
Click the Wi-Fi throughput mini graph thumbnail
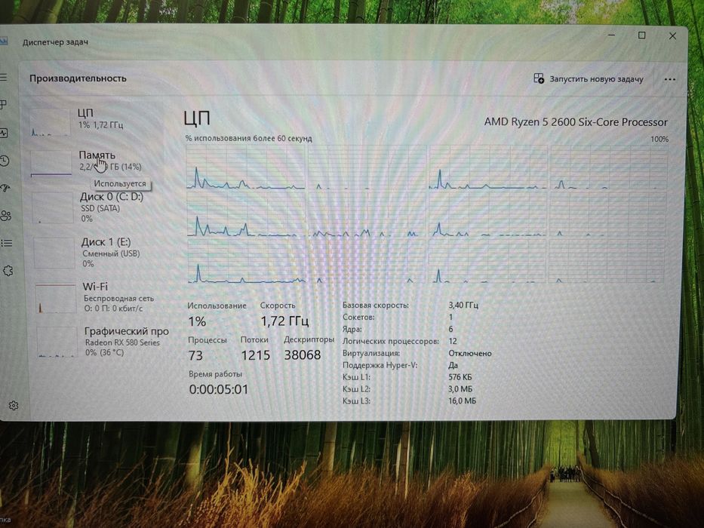click(56, 298)
